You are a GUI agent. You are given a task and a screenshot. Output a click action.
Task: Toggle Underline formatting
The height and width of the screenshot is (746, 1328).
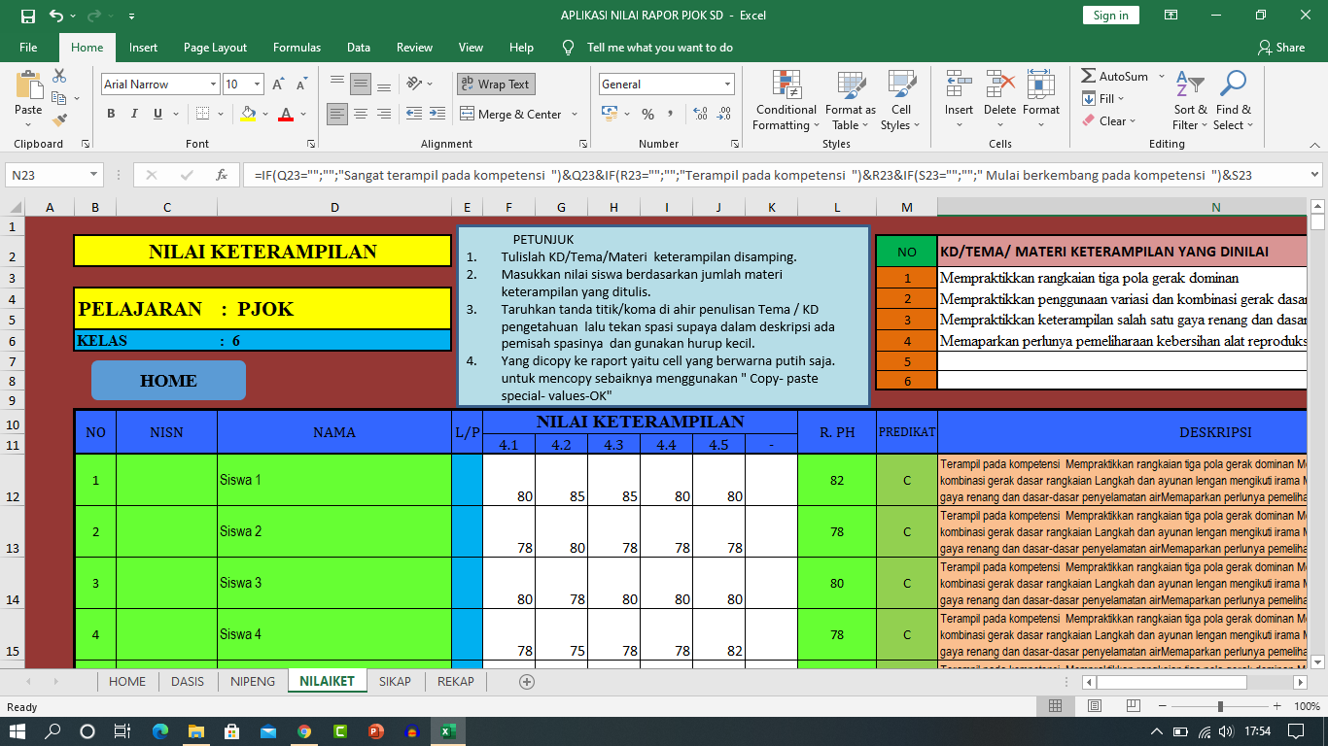click(x=157, y=114)
